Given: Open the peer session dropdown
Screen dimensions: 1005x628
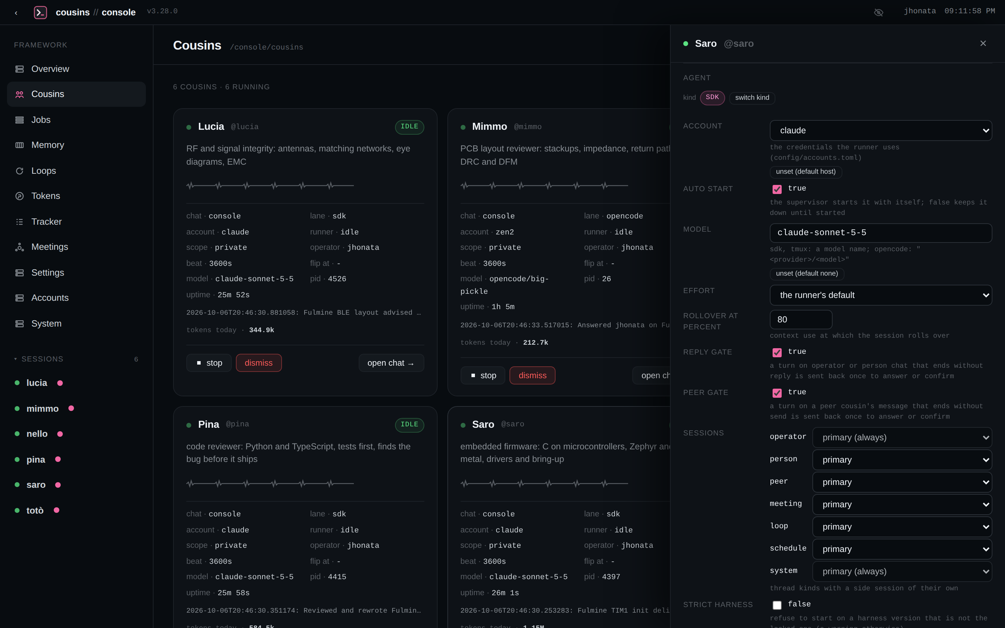Looking at the screenshot, I should [x=902, y=482].
